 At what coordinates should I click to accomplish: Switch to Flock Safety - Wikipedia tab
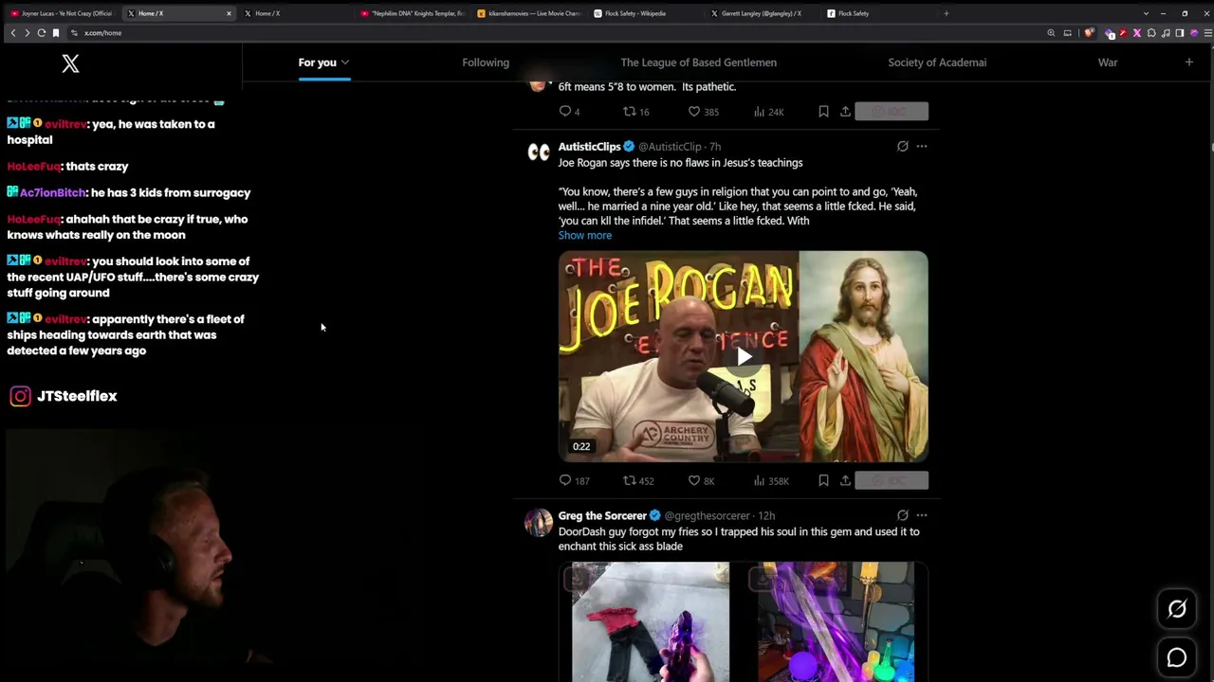[646, 13]
